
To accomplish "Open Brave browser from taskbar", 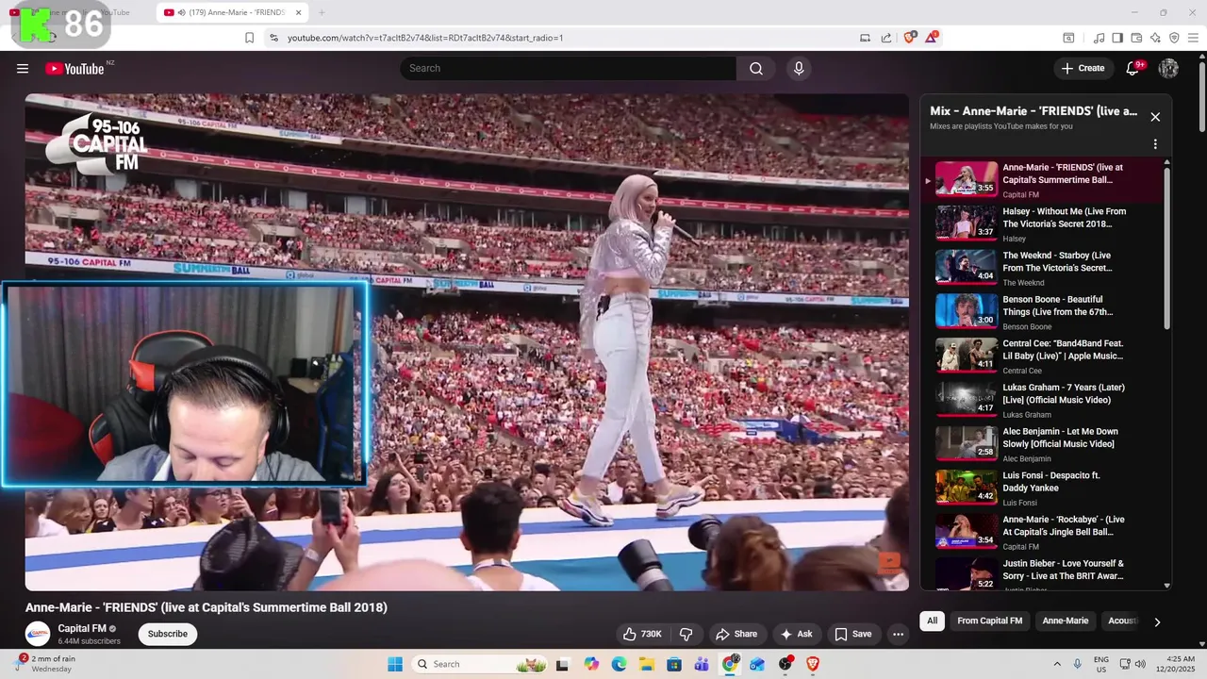I will (813, 664).
